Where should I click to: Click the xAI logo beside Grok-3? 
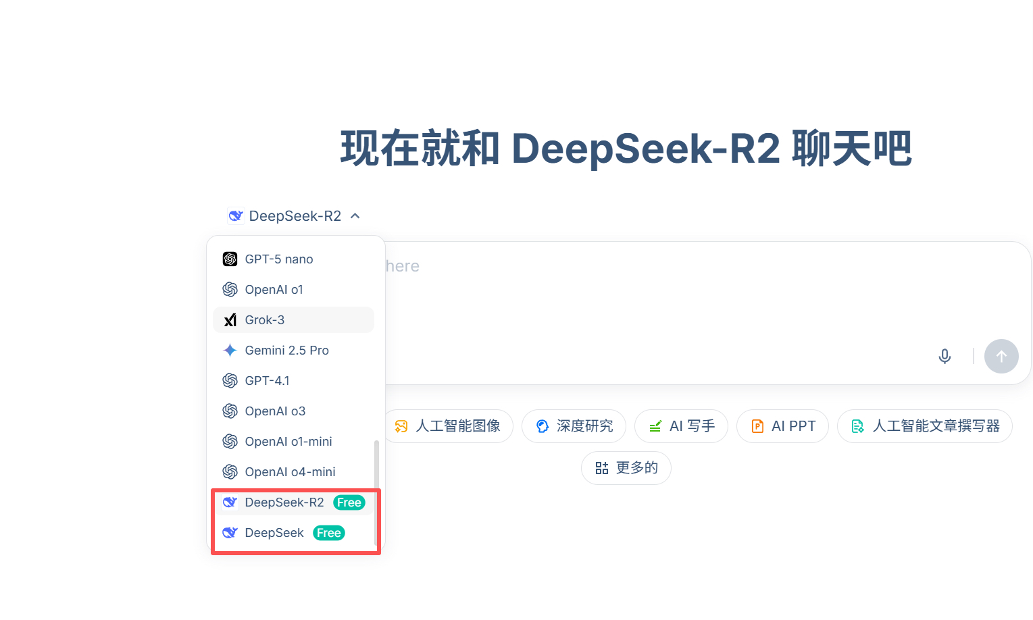tap(230, 320)
